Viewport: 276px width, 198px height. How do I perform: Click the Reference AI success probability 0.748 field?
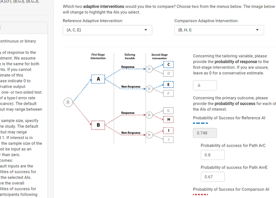(x=205, y=133)
